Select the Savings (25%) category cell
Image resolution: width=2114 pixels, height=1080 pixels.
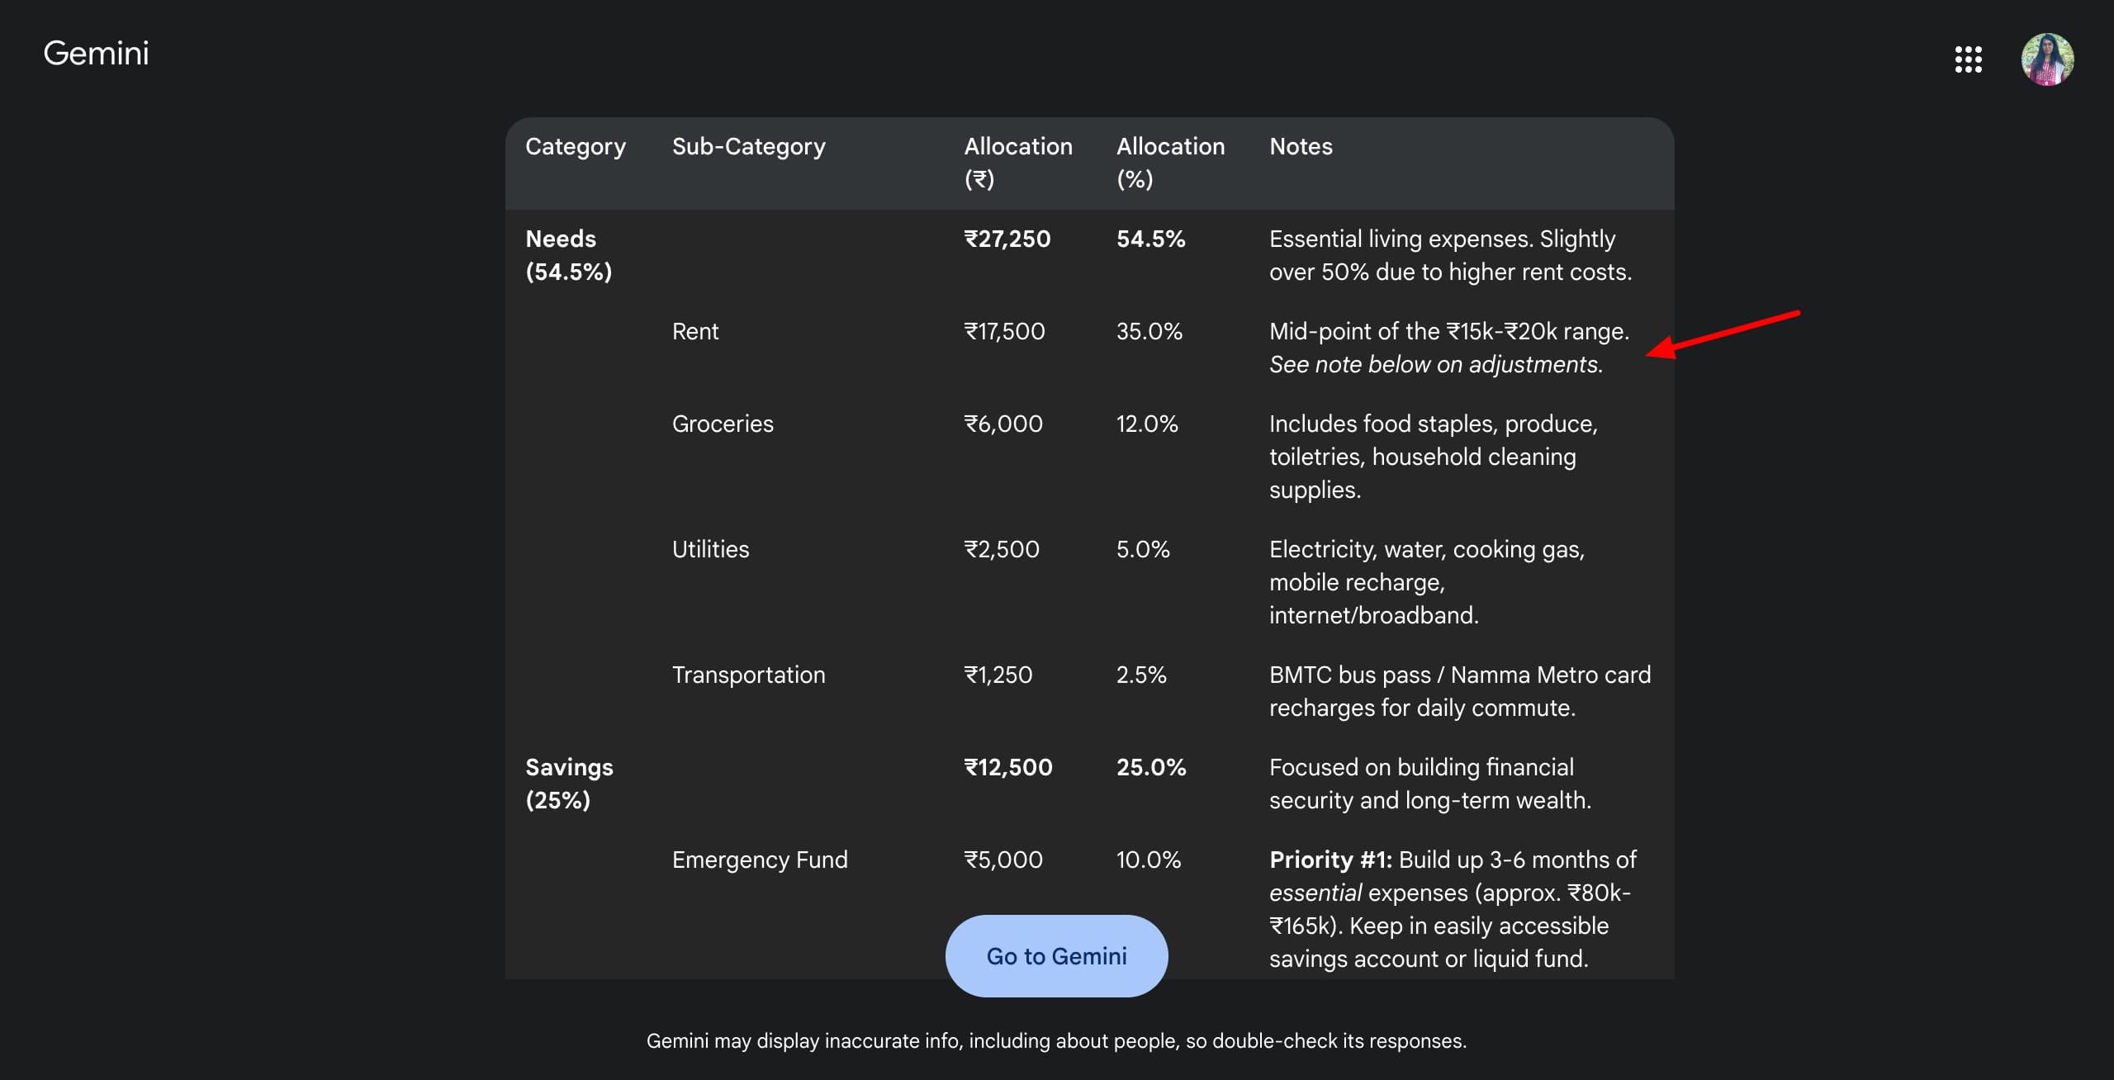[568, 784]
